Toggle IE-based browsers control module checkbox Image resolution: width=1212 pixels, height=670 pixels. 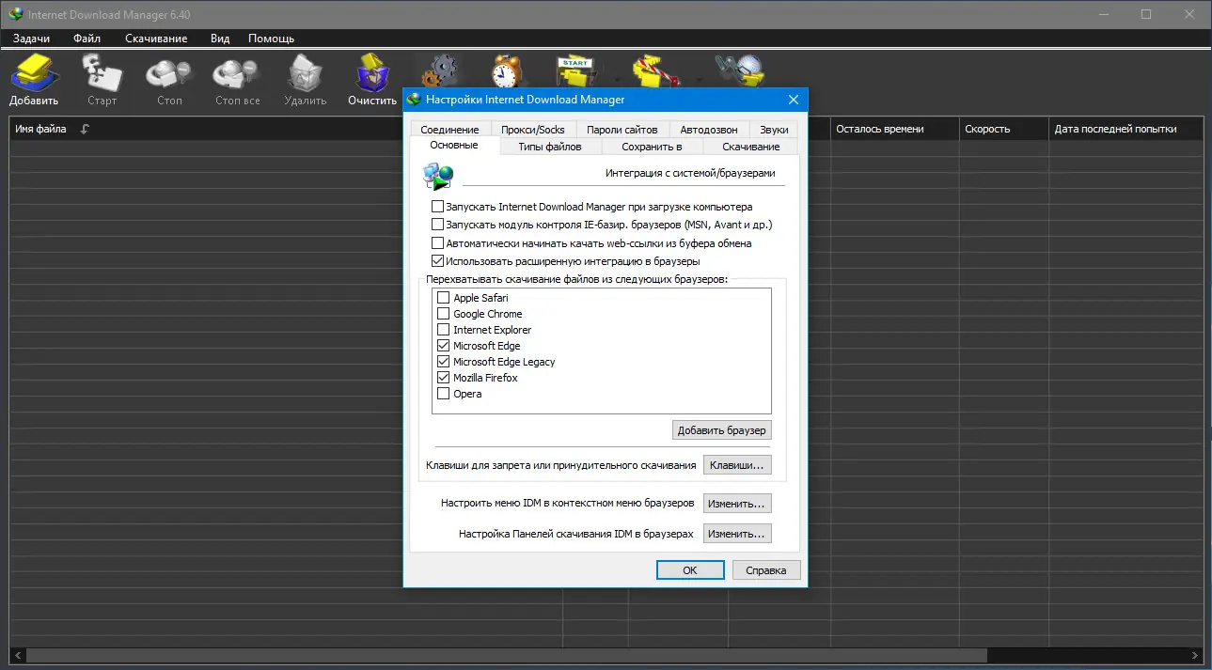pos(437,225)
